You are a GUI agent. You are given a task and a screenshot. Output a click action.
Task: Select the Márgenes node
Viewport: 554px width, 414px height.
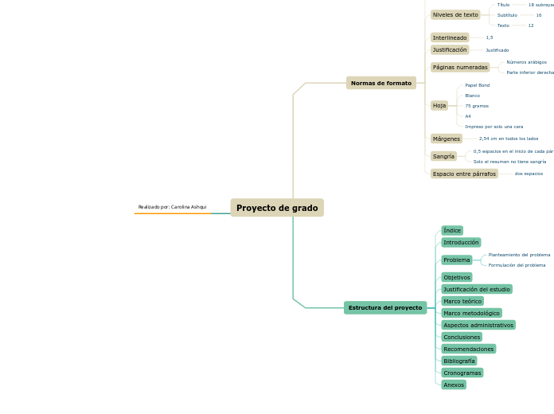click(x=447, y=139)
